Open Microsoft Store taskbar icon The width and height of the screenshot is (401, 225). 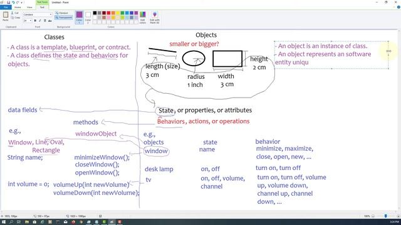pos(34,222)
